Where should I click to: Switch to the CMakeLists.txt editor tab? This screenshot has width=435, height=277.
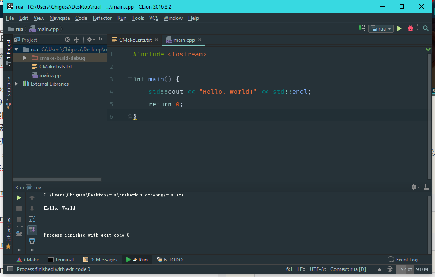135,40
